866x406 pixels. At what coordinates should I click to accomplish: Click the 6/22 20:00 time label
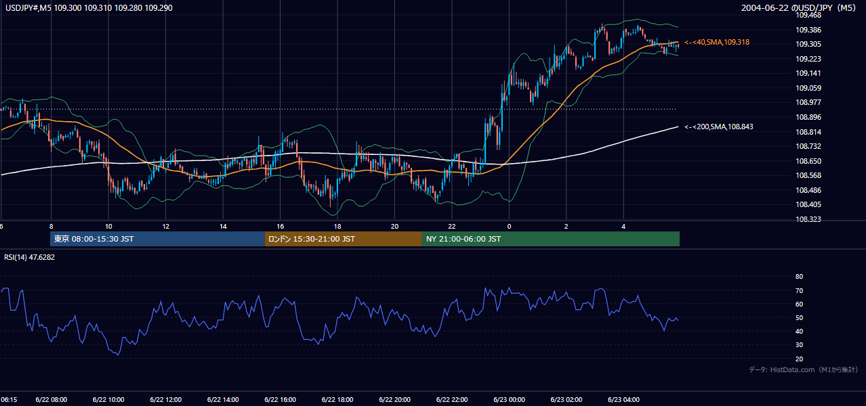[394, 399]
